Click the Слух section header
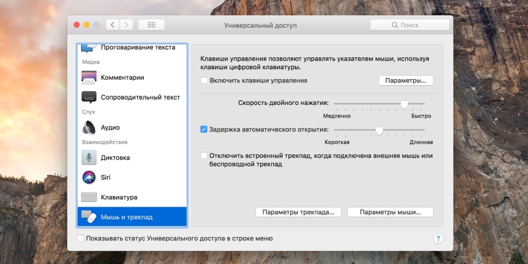Viewport: 528px width, 264px height. (88, 112)
